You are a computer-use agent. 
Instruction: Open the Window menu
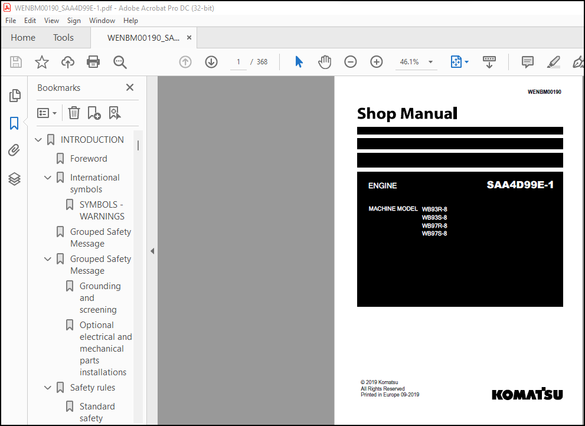(102, 21)
